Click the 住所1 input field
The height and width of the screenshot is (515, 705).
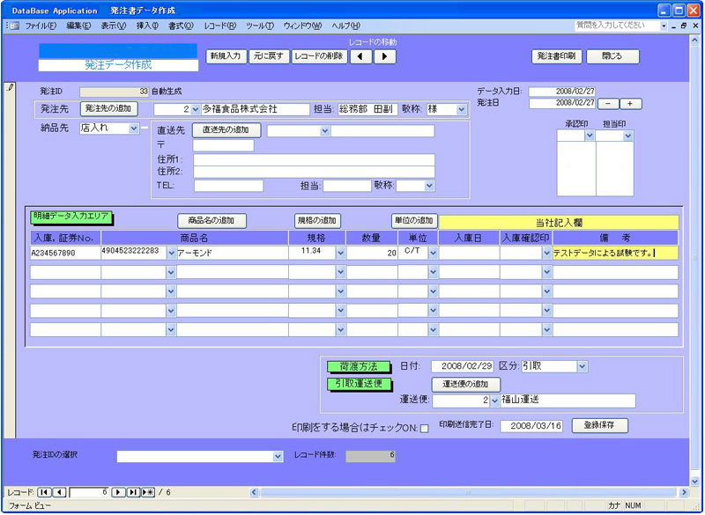315,160
